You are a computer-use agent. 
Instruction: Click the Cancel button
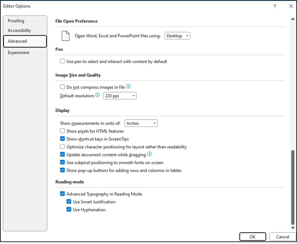click(282, 237)
